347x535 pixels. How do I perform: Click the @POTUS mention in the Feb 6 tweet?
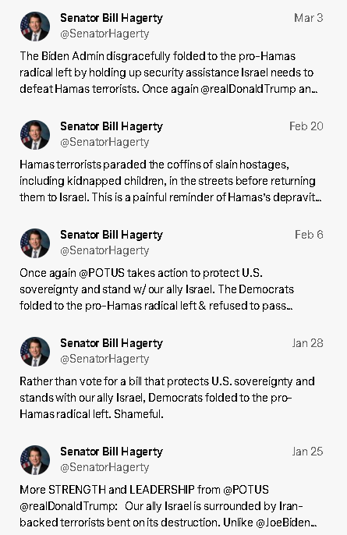tap(101, 273)
